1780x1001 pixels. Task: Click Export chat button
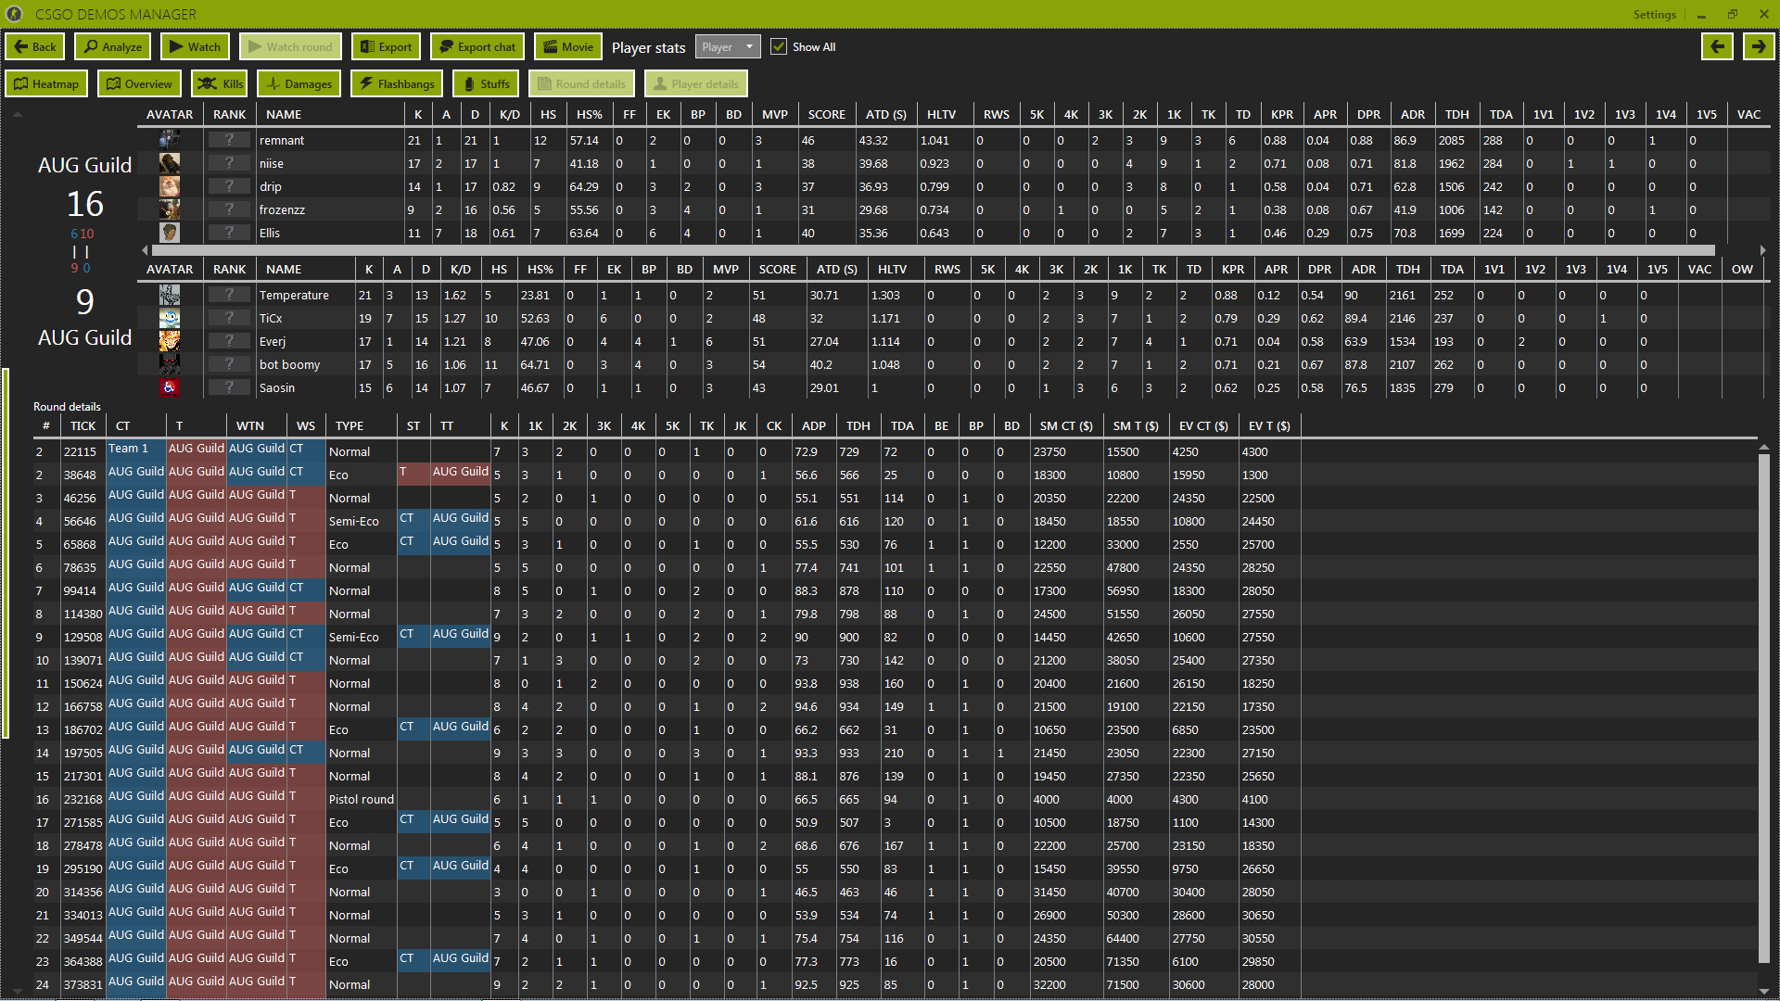pyautogui.click(x=477, y=47)
